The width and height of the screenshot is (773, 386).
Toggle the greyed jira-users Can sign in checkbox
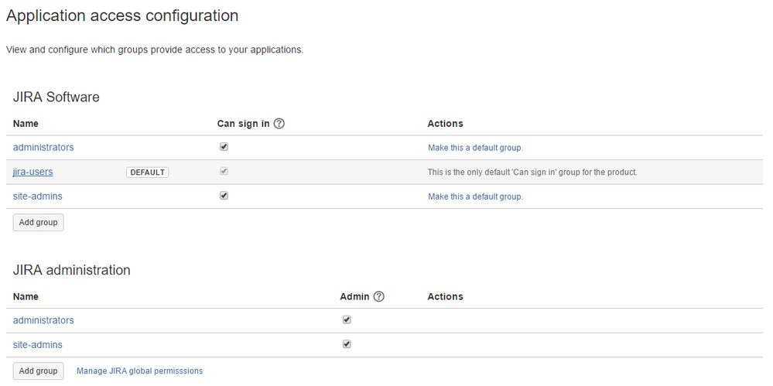[224, 172]
